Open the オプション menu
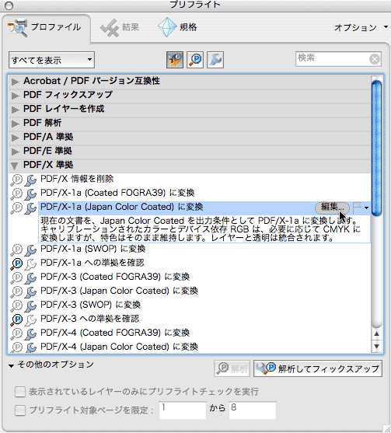This screenshot has width=391, height=433. [x=361, y=28]
